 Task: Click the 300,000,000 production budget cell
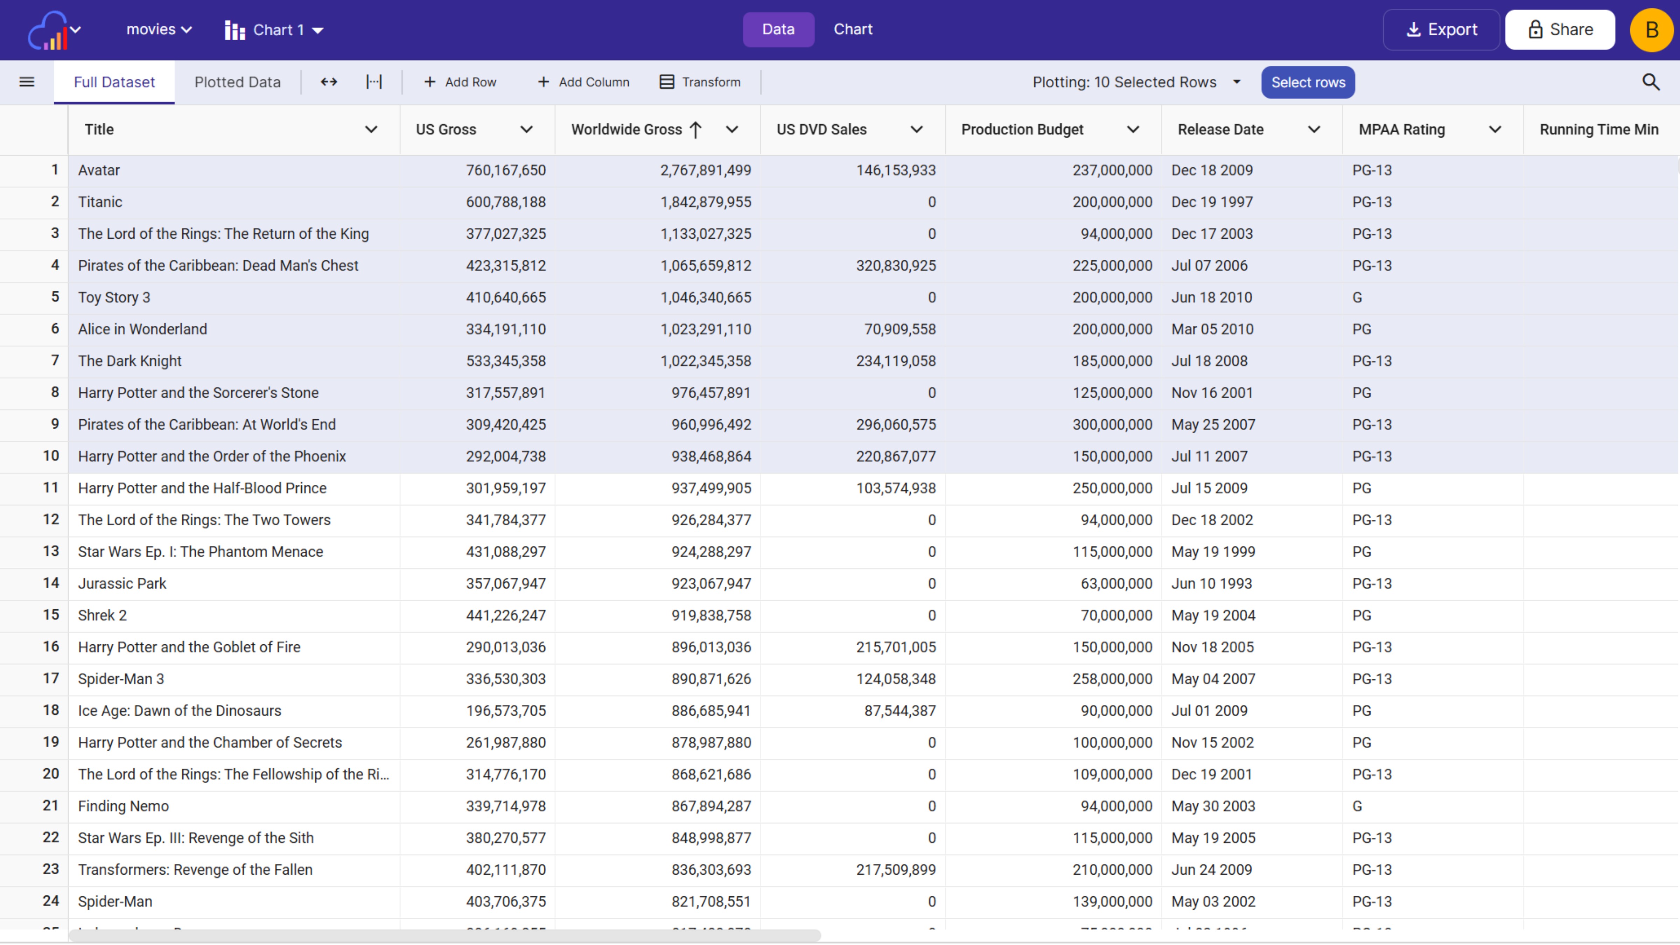coord(1053,425)
